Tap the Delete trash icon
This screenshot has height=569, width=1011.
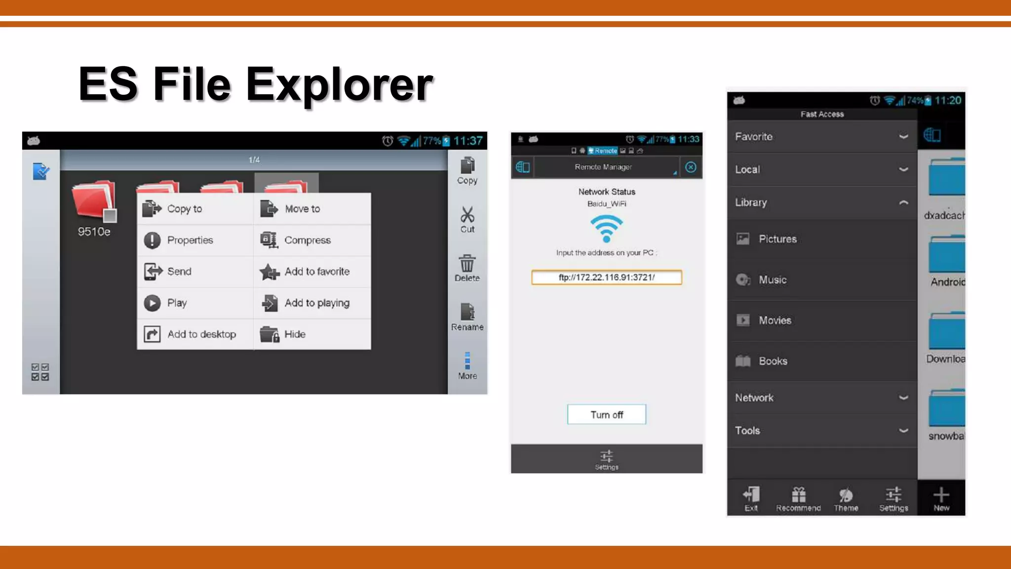[467, 268]
